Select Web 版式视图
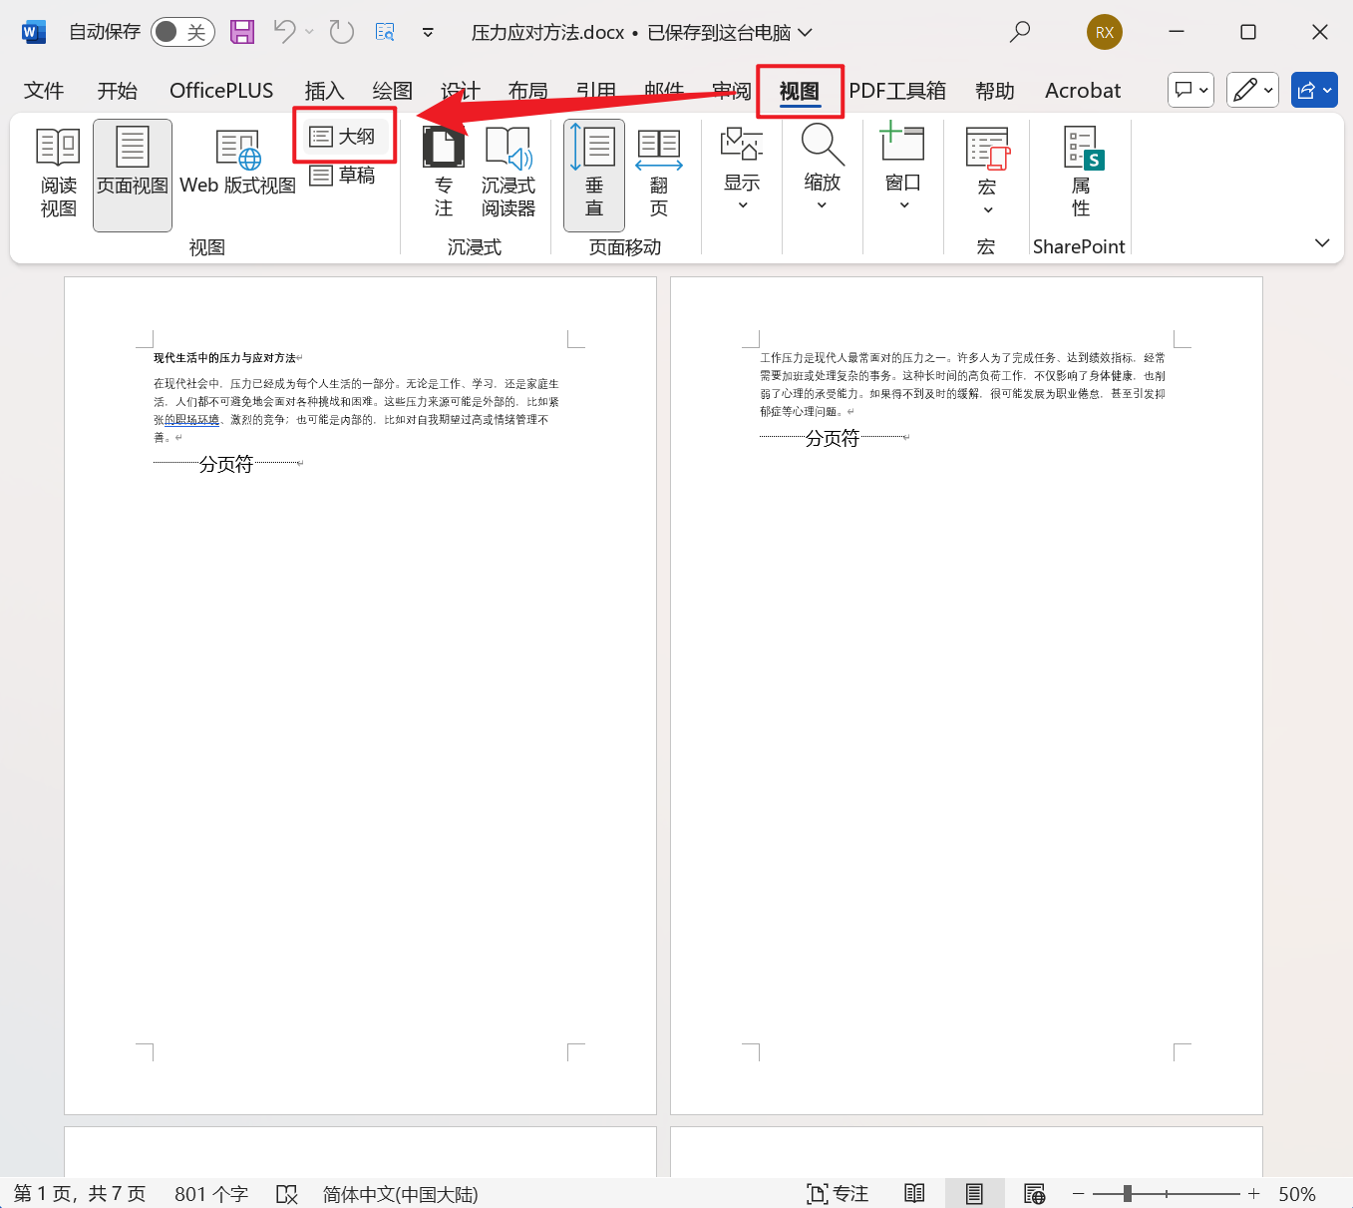This screenshot has height=1208, width=1353. click(x=237, y=172)
